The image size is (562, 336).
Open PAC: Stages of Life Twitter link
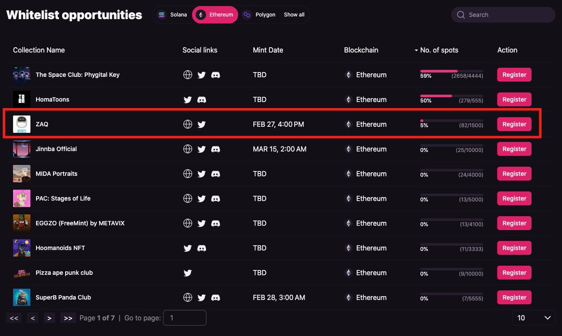coord(202,199)
